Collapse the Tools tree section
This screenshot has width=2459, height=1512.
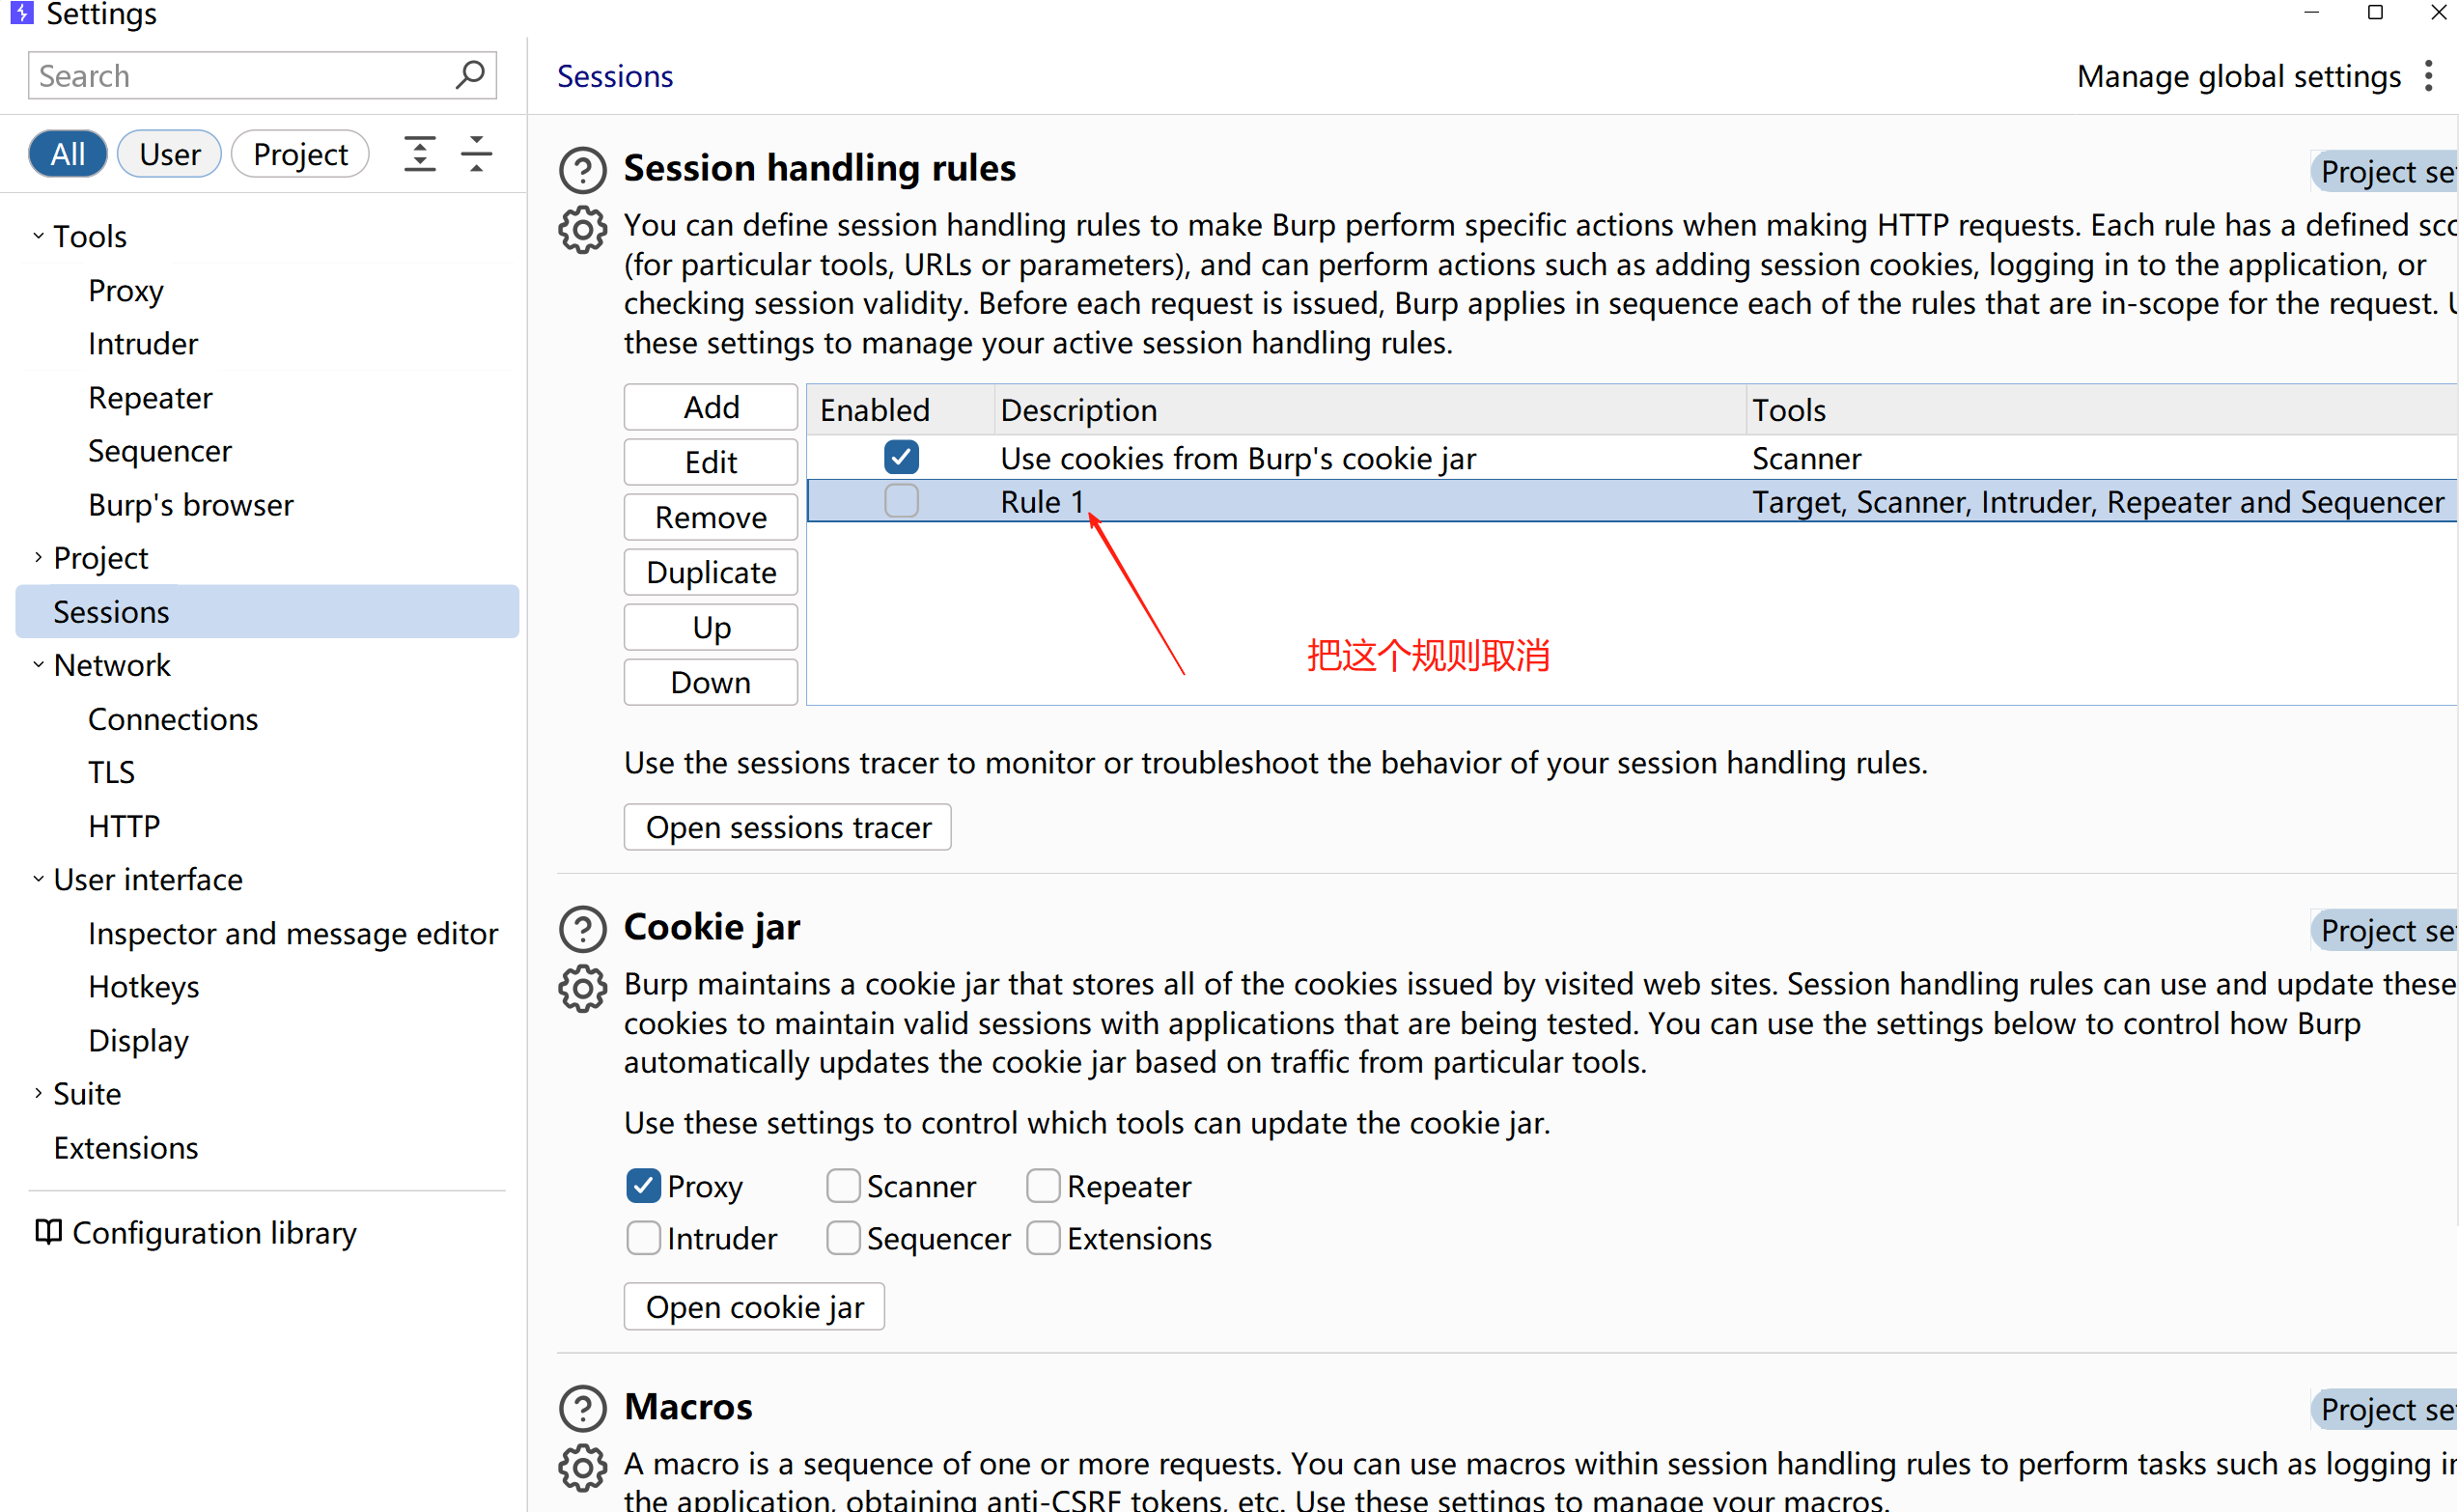[38, 237]
